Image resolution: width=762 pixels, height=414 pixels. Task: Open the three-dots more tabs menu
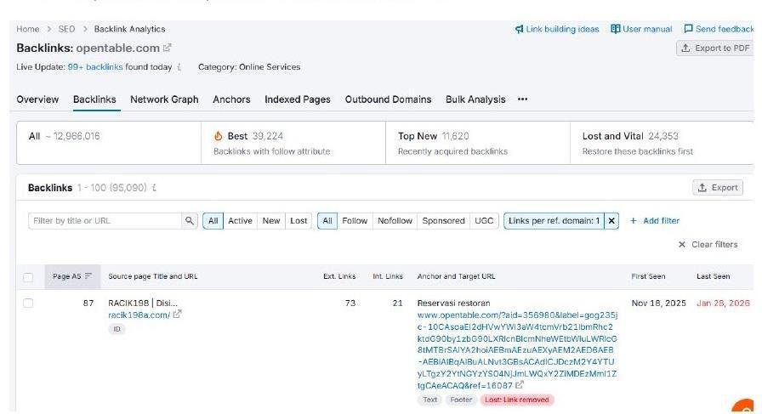[522, 99]
